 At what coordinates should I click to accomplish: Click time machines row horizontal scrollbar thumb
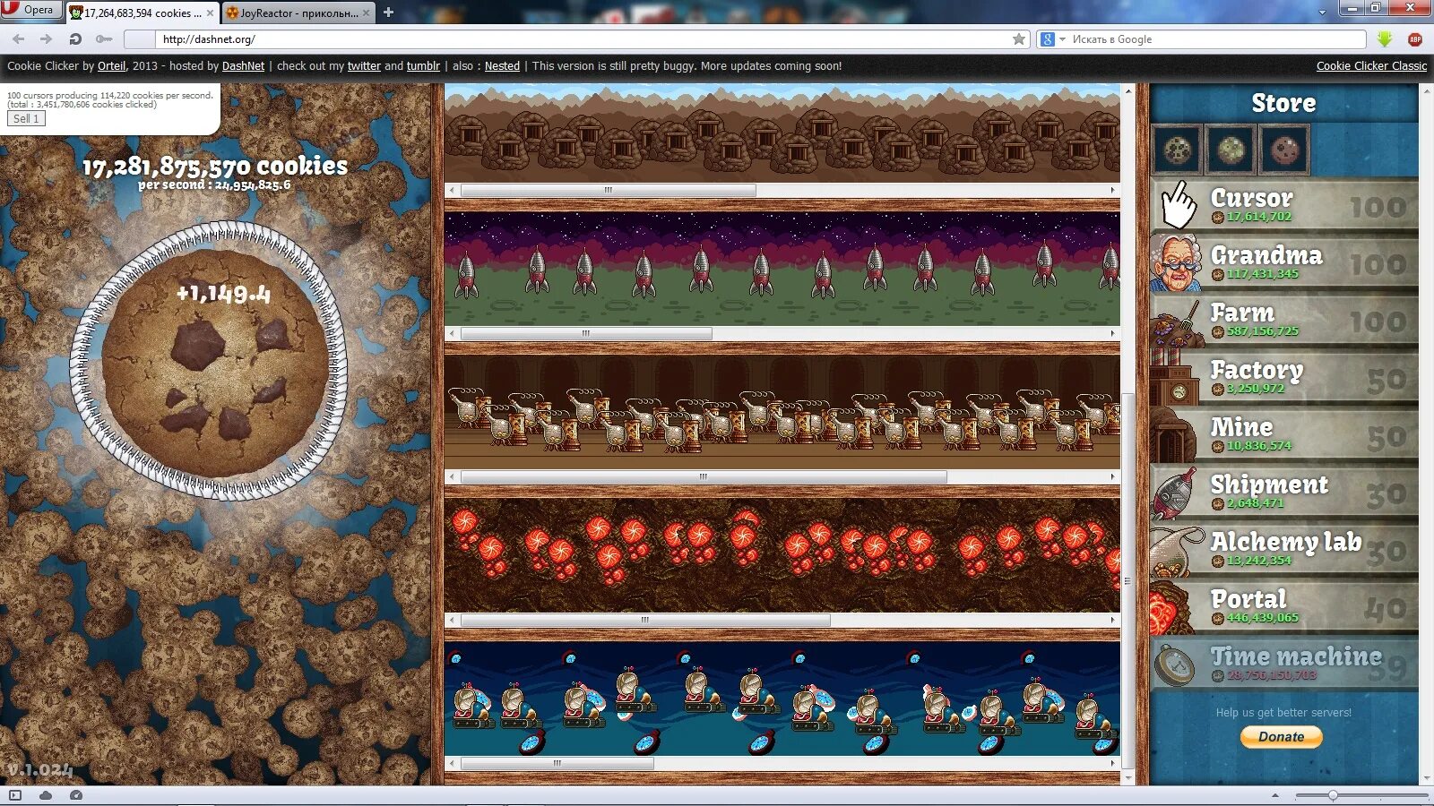(557, 763)
